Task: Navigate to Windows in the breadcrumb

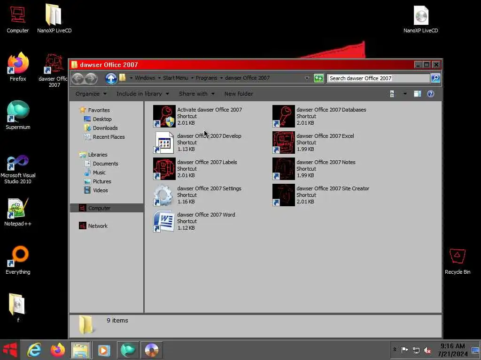Action: 145,78
